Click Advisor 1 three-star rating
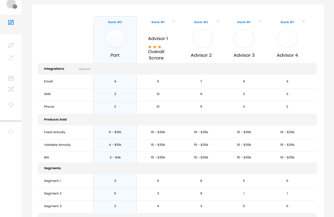The image size is (334, 217). 154,47
